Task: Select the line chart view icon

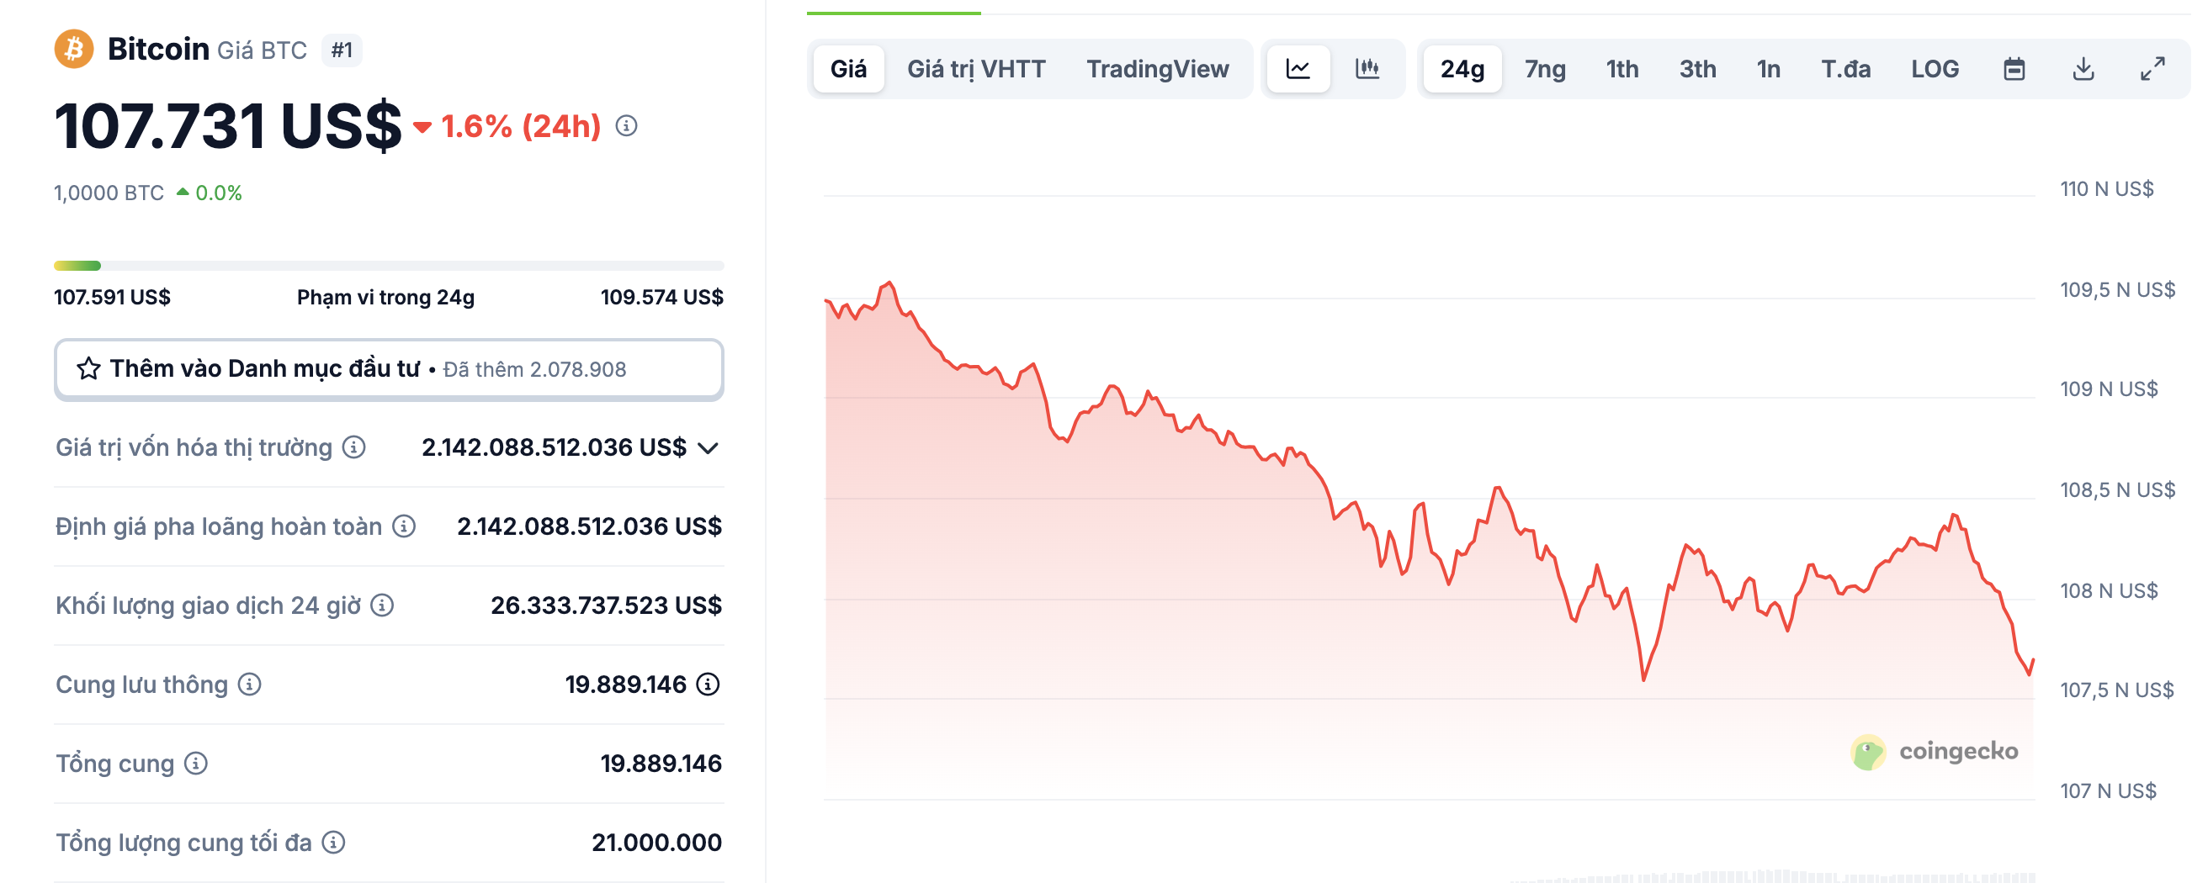Action: tap(1298, 68)
